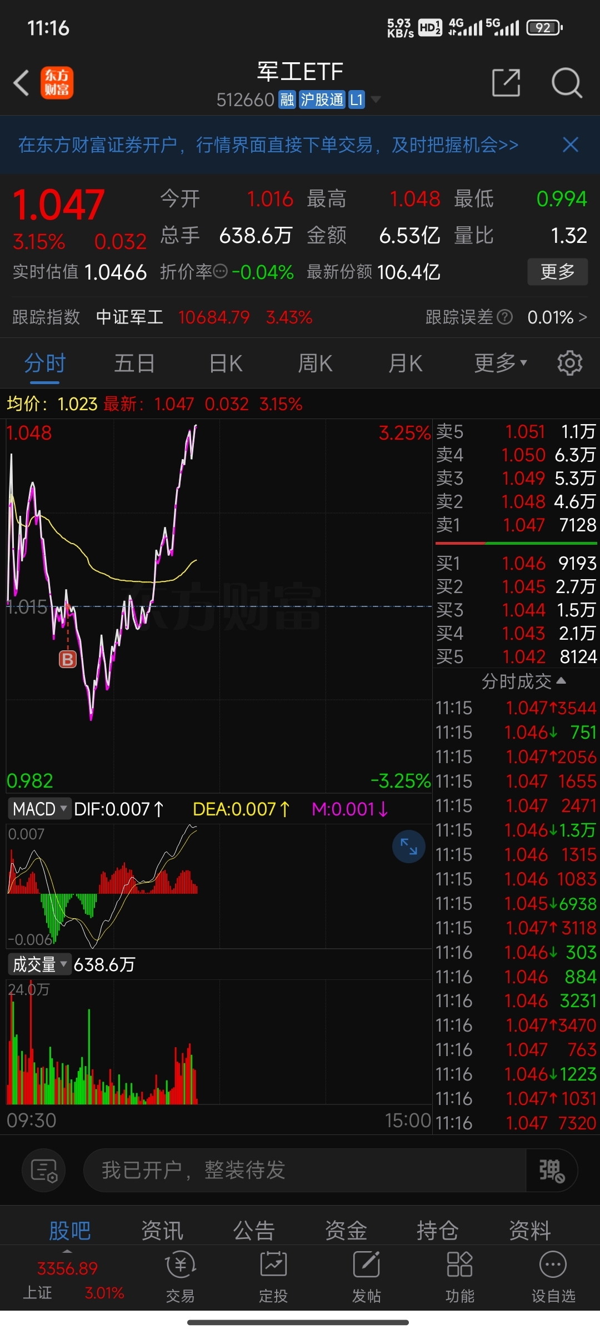Tap the red B buy marker
The image size is (600, 1334).
(x=68, y=660)
